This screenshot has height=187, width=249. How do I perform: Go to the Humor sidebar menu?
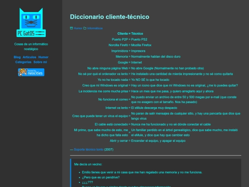tap(43, 57)
